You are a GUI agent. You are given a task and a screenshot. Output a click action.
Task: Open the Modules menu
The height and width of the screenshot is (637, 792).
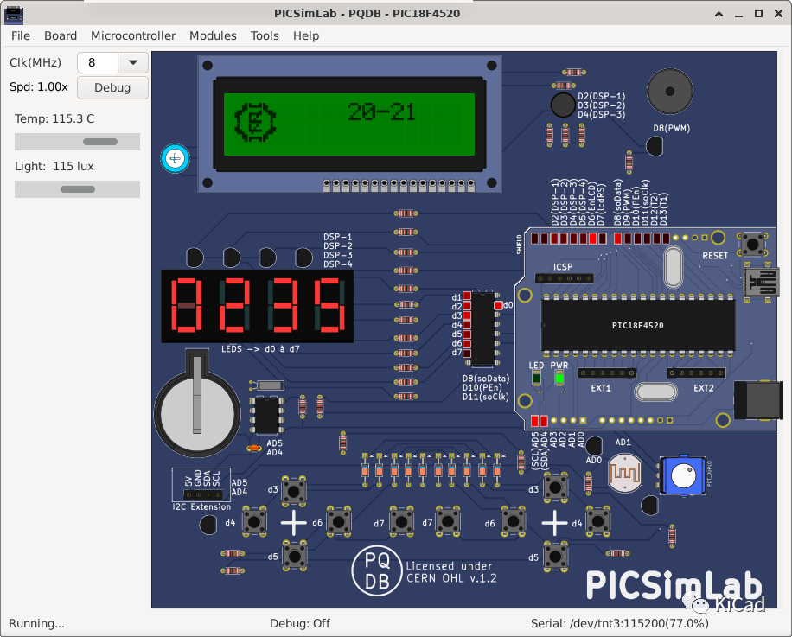[213, 35]
